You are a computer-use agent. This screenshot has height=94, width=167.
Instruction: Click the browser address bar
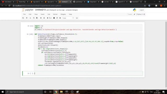pos(78,6)
